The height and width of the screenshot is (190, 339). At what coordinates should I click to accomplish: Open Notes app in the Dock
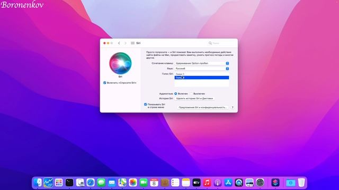coord(186,183)
